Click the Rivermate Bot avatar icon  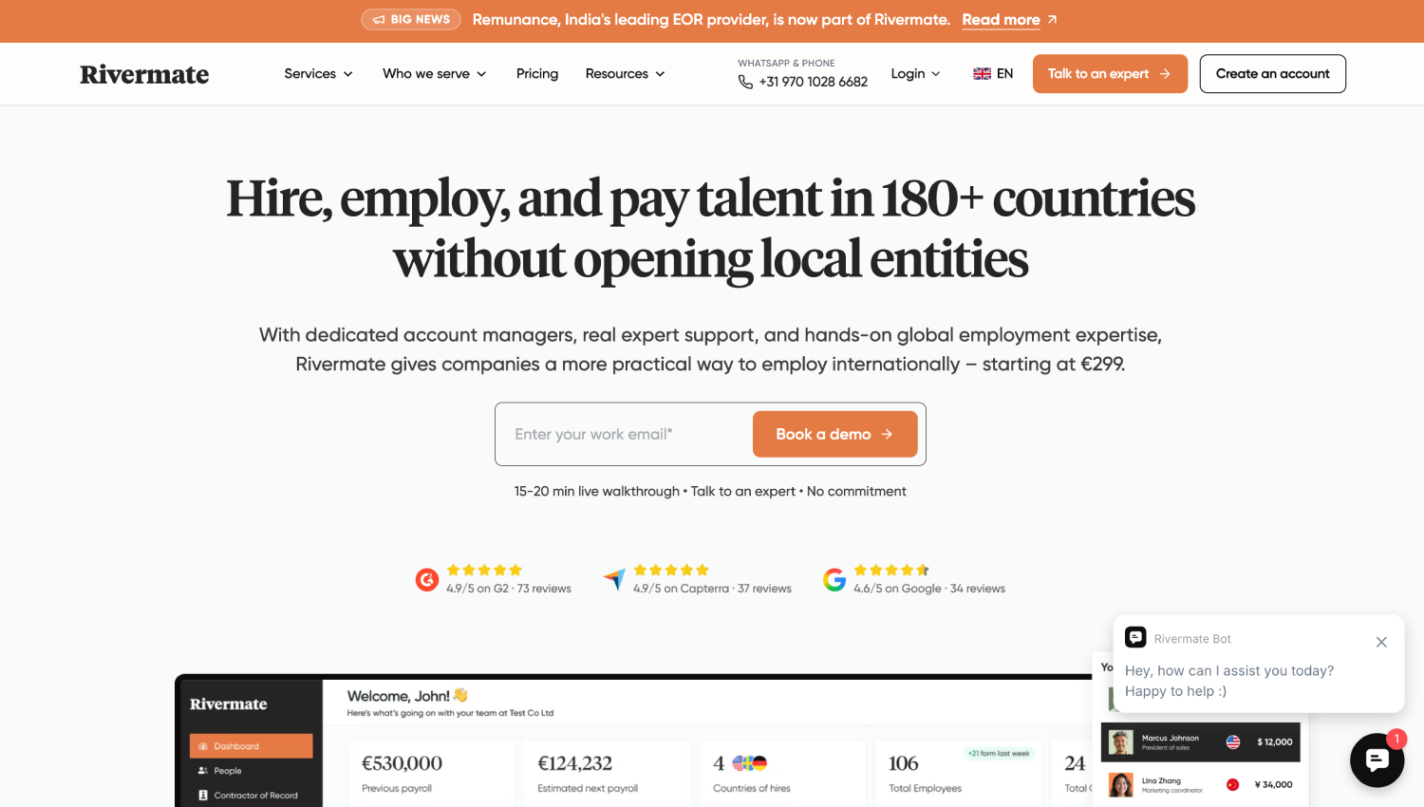(x=1135, y=637)
